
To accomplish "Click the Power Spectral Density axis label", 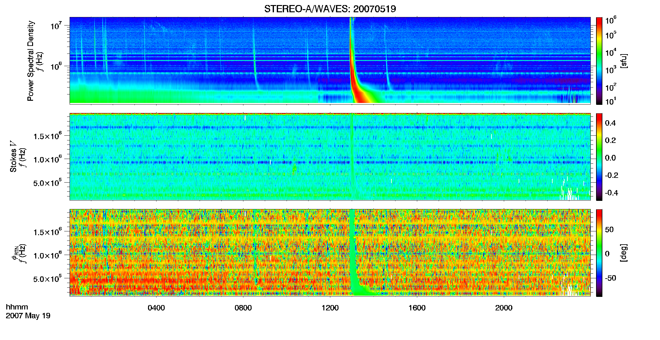I will (31, 61).
